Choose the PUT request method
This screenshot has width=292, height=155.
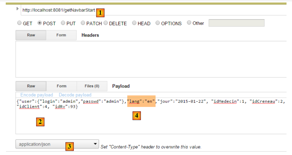pyautogui.click(x=63, y=23)
